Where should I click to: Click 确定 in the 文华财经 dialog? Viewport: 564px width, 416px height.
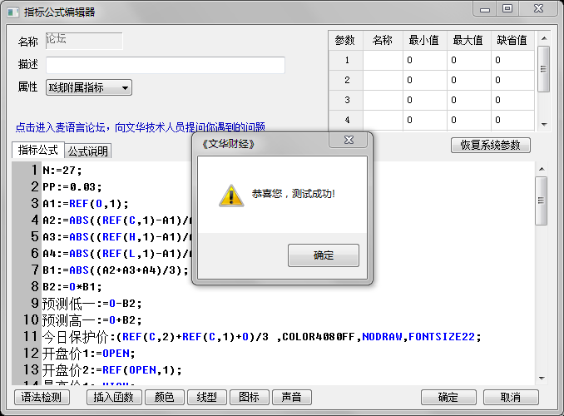324,255
